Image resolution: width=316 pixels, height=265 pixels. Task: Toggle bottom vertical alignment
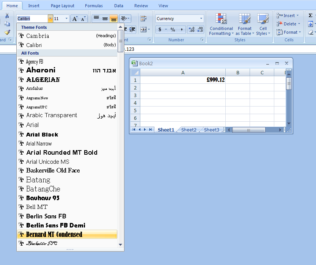tap(113, 18)
